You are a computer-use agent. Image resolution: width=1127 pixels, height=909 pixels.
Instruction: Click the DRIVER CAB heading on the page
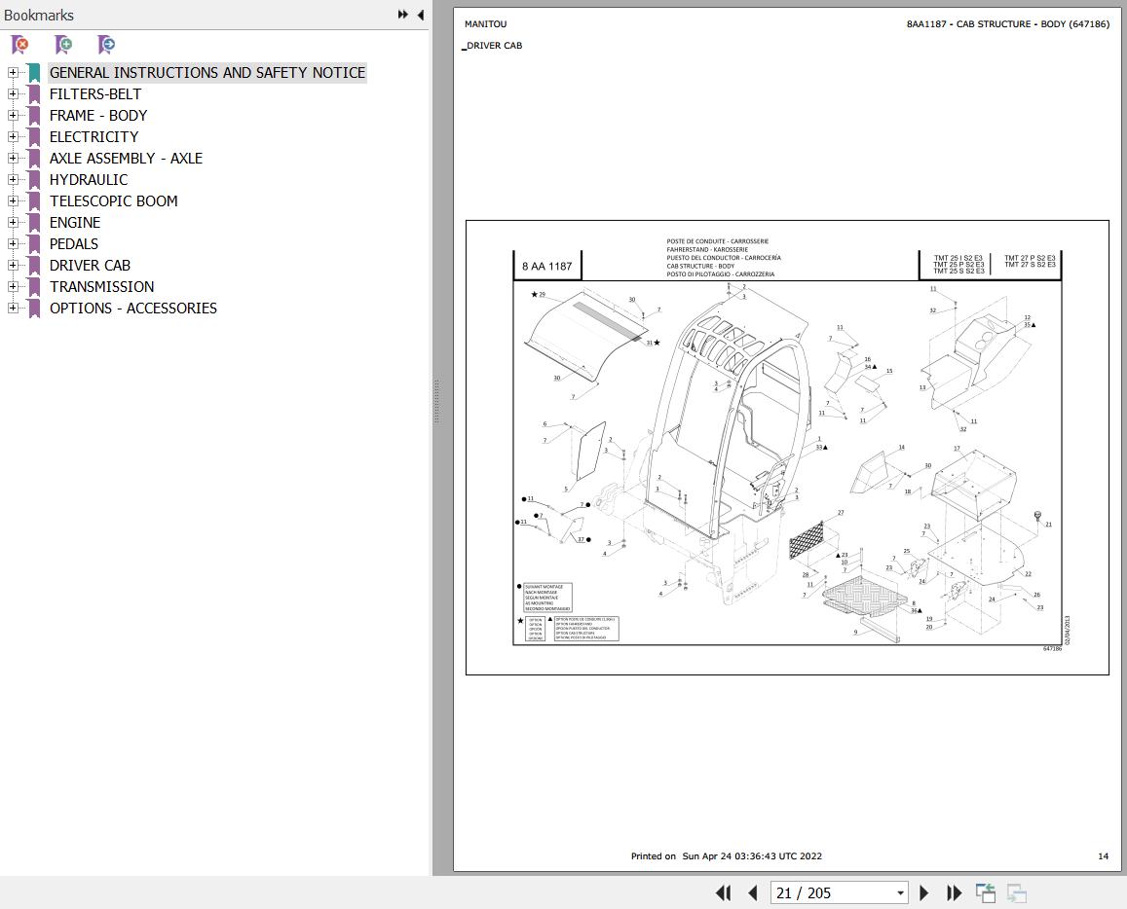pos(494,45)
